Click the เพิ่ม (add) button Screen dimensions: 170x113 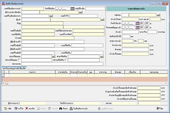point(8,108)
